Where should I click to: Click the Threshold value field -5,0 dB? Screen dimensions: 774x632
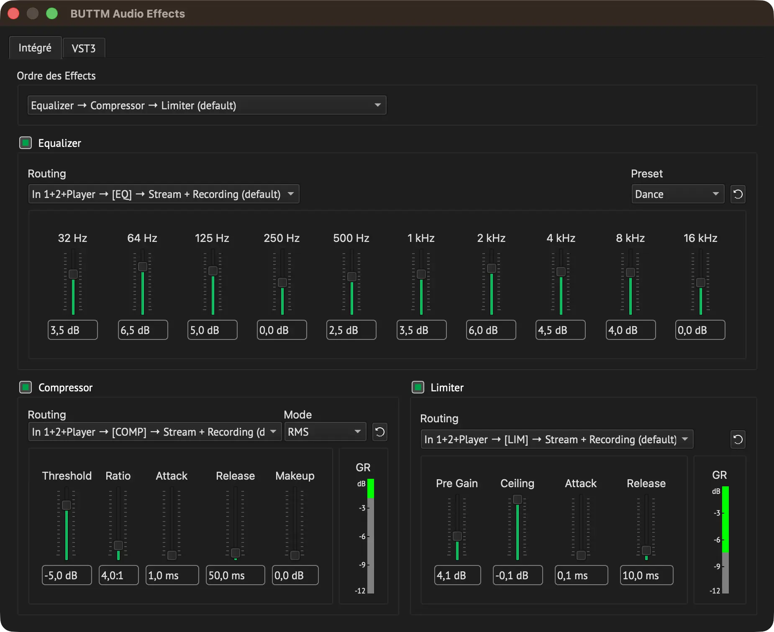[x=67, y=575]
